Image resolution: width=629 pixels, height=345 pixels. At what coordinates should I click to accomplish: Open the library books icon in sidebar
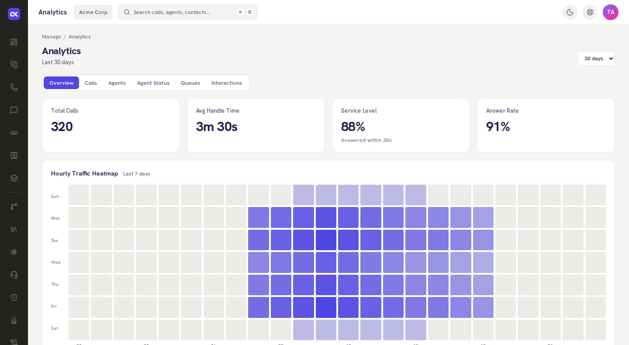tap(14, 229)
